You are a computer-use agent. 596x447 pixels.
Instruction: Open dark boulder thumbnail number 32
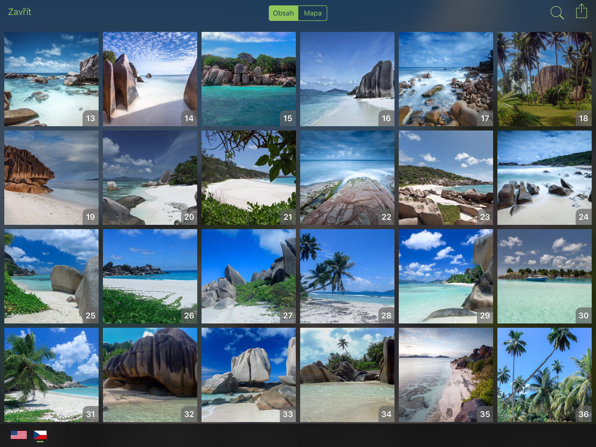tap(150, 375)
